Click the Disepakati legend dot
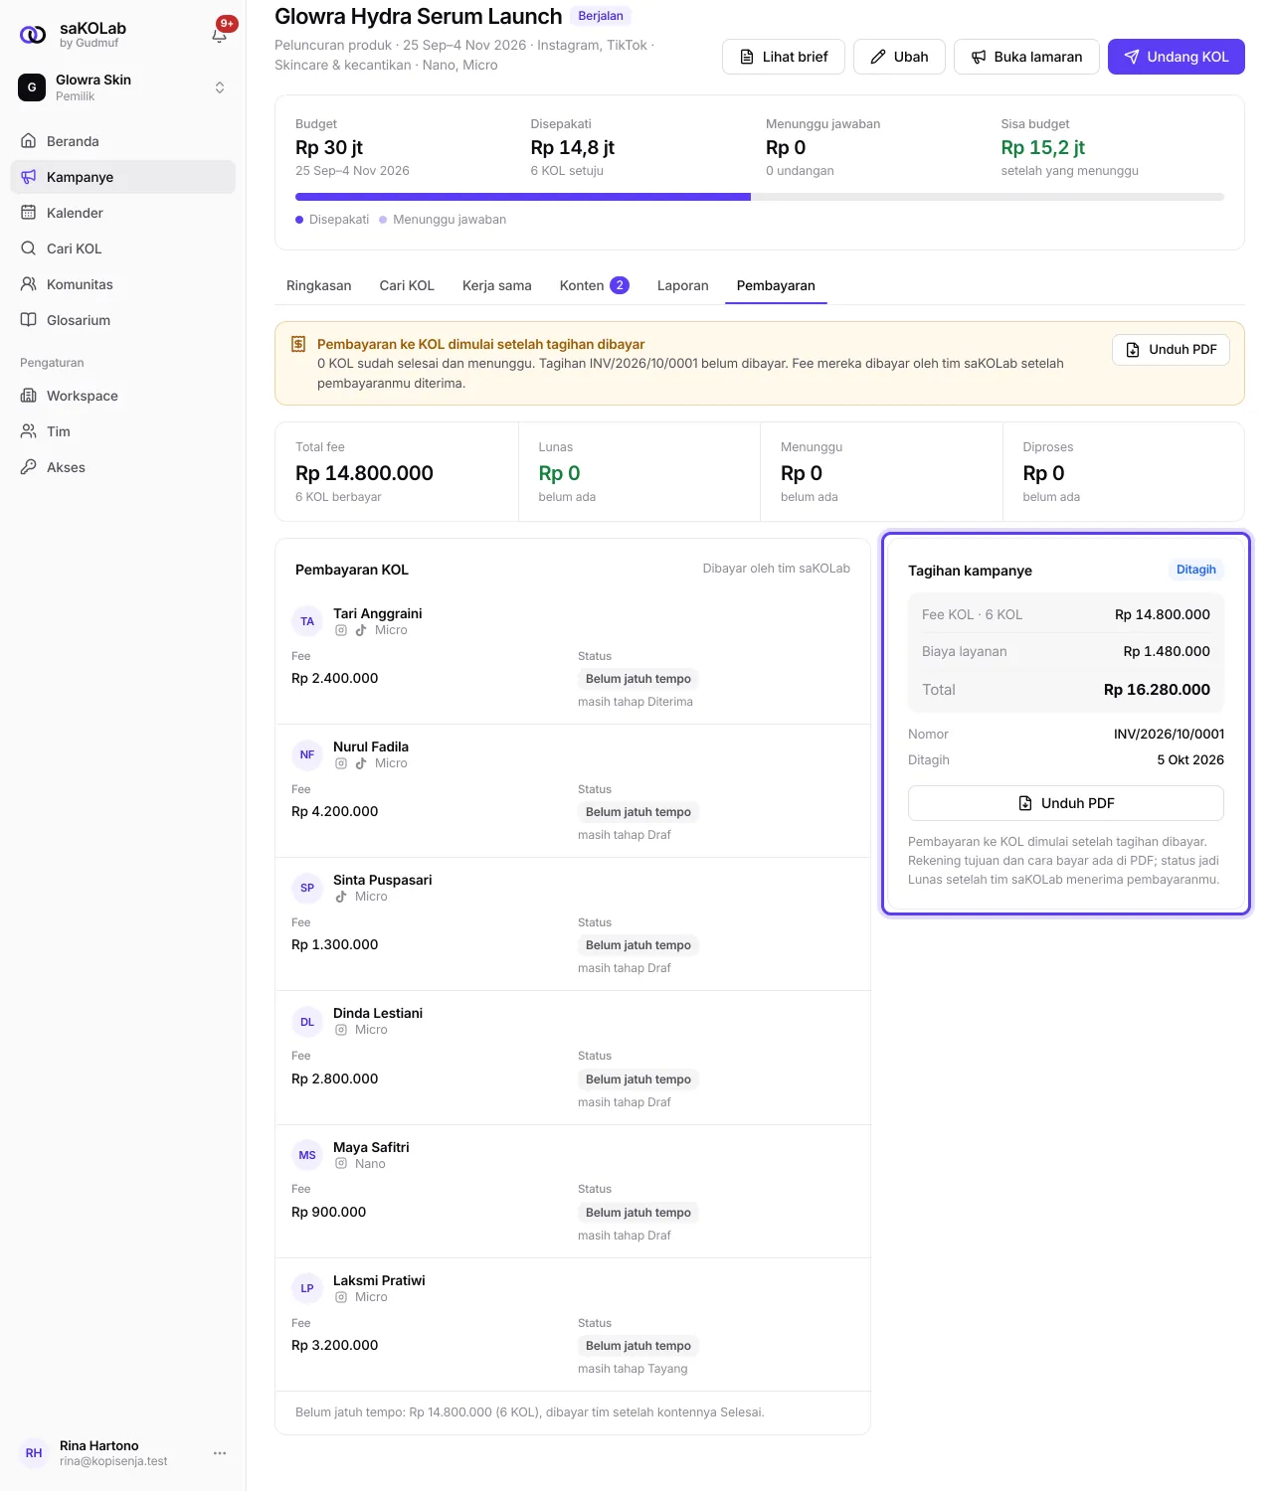1273x1491 pixels. point(299,220)
